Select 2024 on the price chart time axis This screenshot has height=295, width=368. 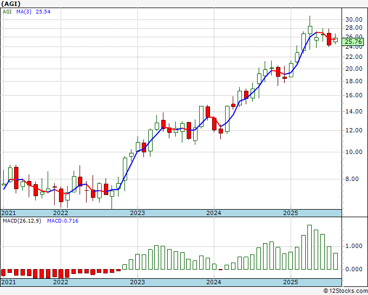(214, 213)
